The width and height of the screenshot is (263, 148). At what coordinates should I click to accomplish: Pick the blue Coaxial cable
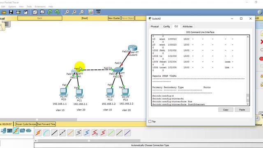[87, 133]
